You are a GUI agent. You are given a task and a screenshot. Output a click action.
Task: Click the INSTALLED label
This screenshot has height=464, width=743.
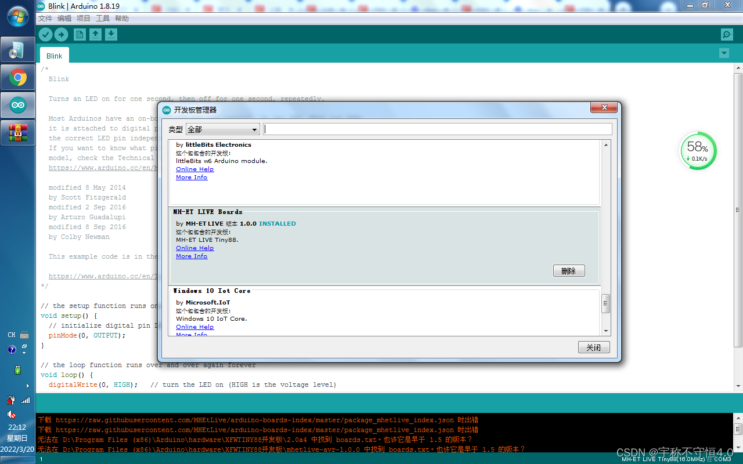(x=277, y=224)
